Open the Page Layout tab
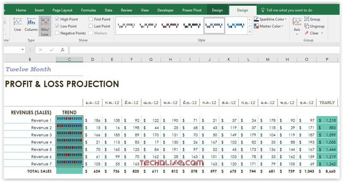 point(62,10)
